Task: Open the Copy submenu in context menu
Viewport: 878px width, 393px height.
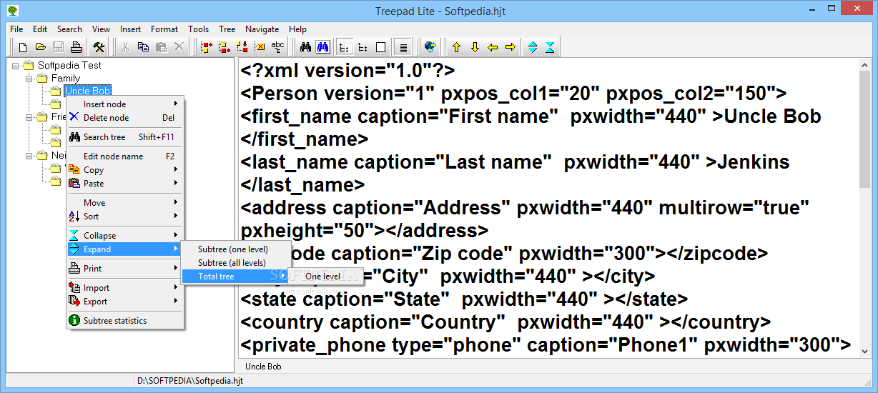Action: [x=124, y=170]
